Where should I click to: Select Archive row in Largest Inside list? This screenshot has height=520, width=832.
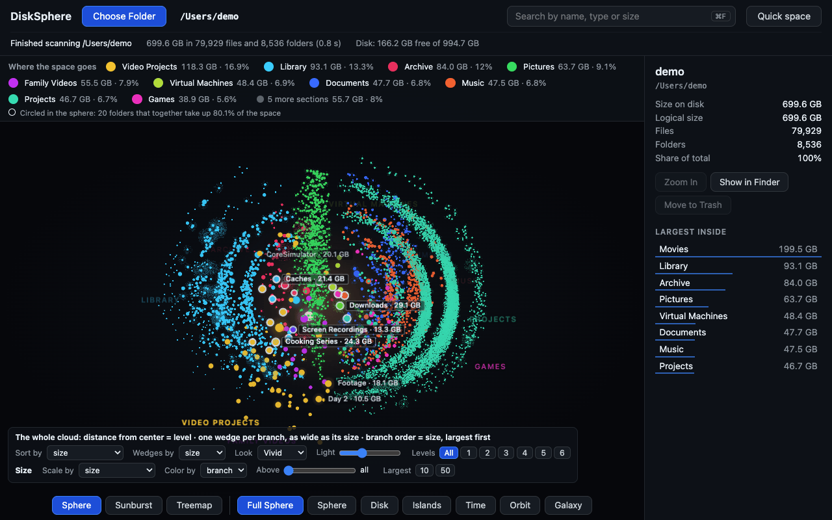[738, 283]
